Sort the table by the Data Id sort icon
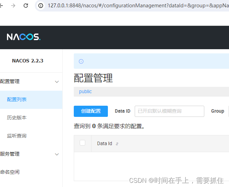Screen dimensions: 229x187 coord(117,144)
